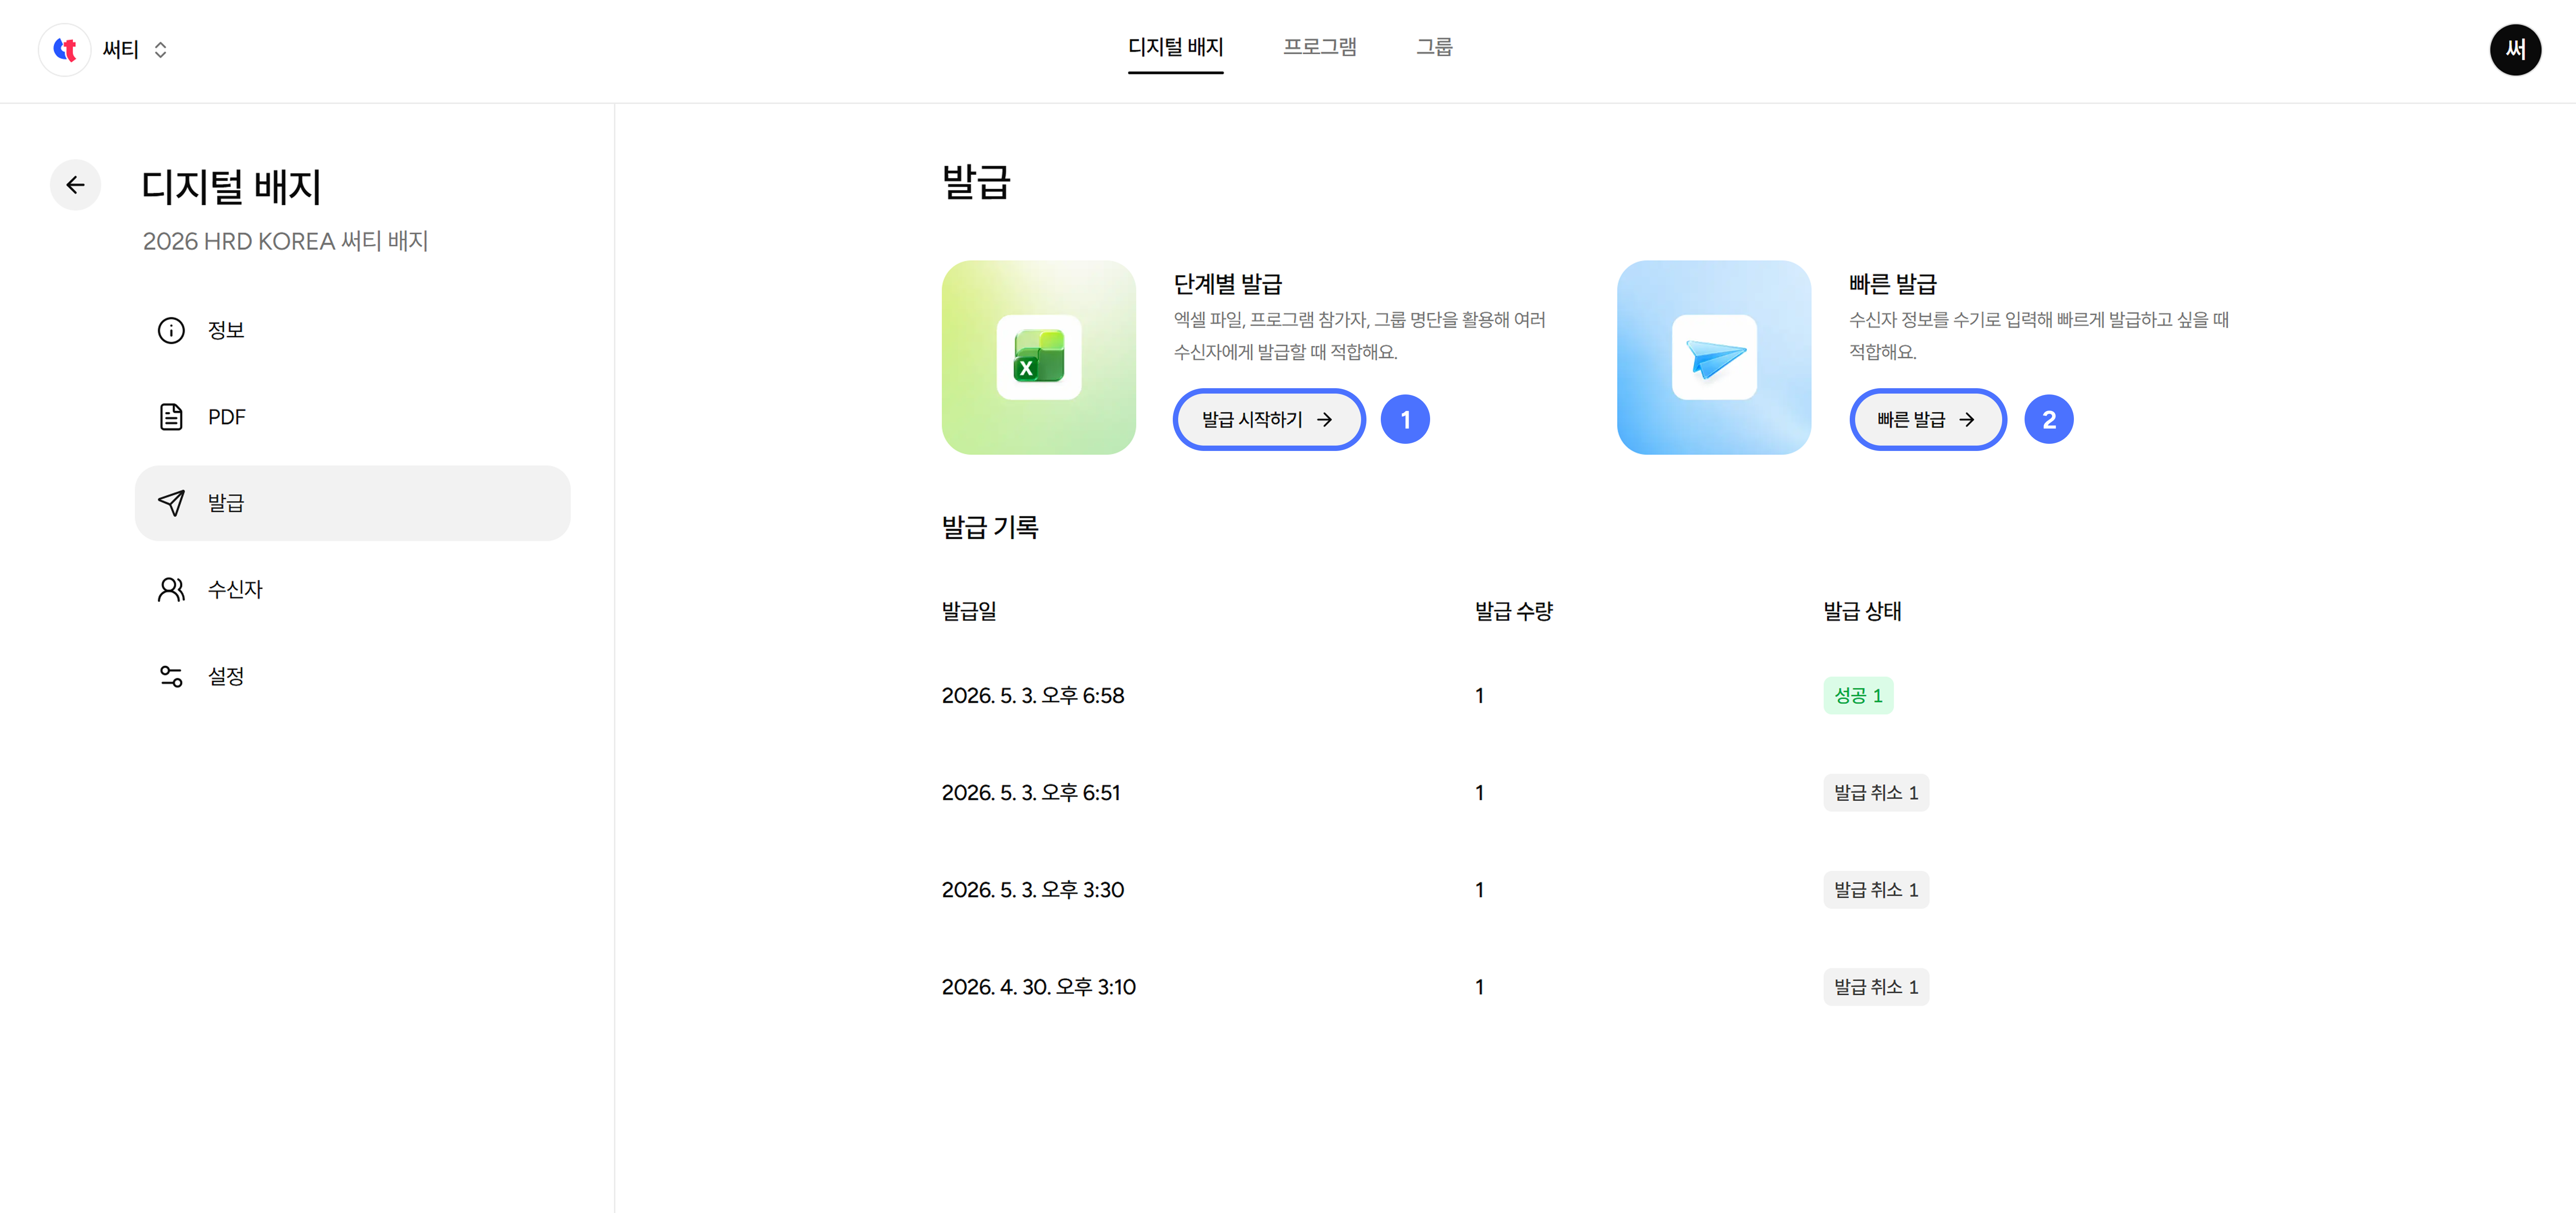The height and width of the screenshot is (1213, 2576).
Task: Click 발급 취소 1 badge for 4. 30.
Action: [x=1876, y=987]
